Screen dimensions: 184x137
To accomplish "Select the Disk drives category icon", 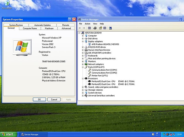I will point(86,38).
